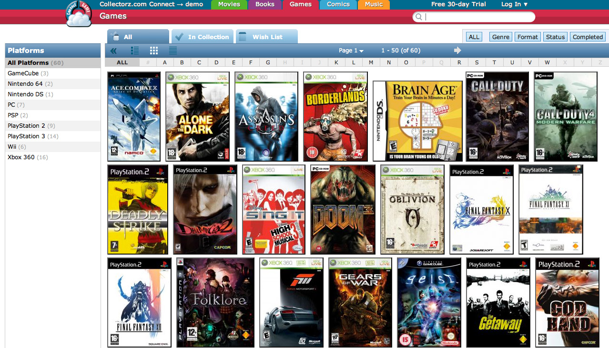Open the Folklore cover
Image resolution: width=609 pixels, height=348 pixels.
point(215,303)
